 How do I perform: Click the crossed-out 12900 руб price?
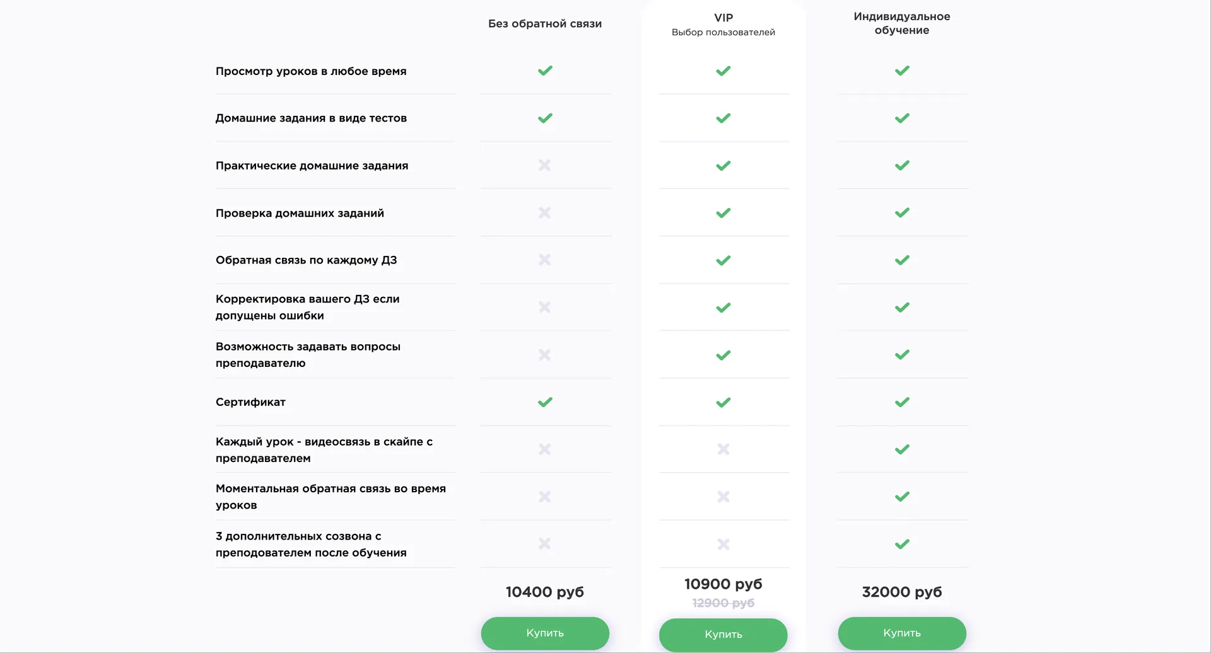coord(723,603)
